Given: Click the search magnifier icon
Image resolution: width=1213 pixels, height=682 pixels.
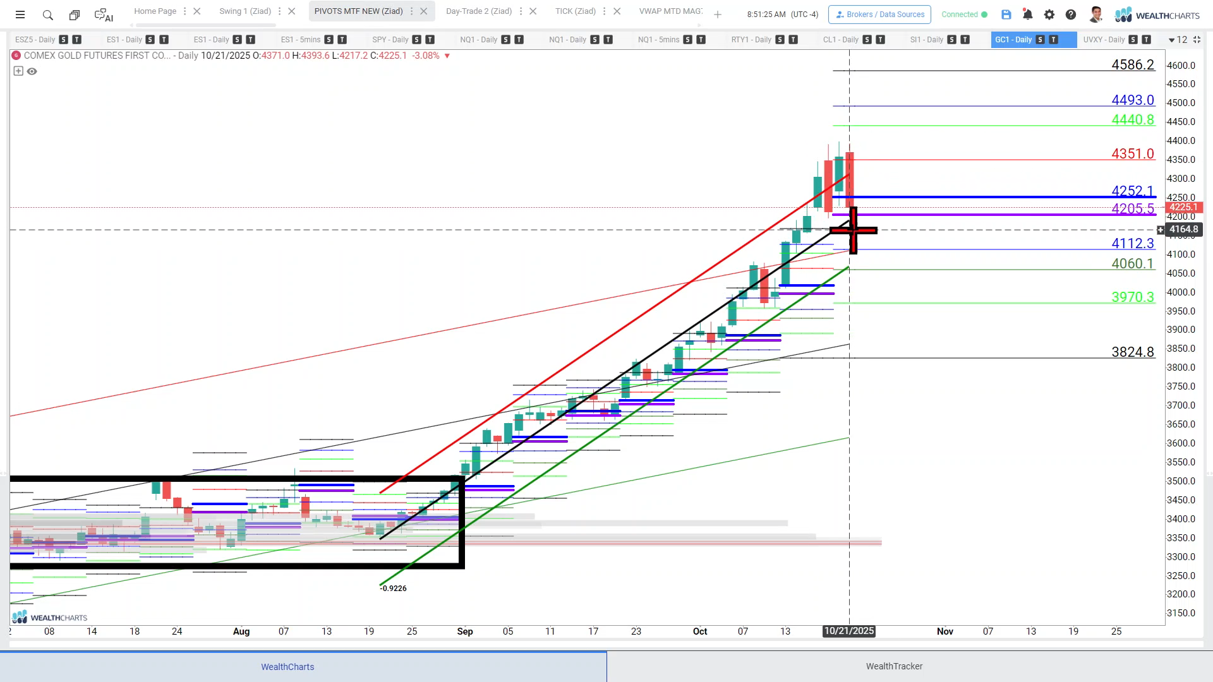Looking at the screenshot, I should pyautogui.click(x=48, y=15).
